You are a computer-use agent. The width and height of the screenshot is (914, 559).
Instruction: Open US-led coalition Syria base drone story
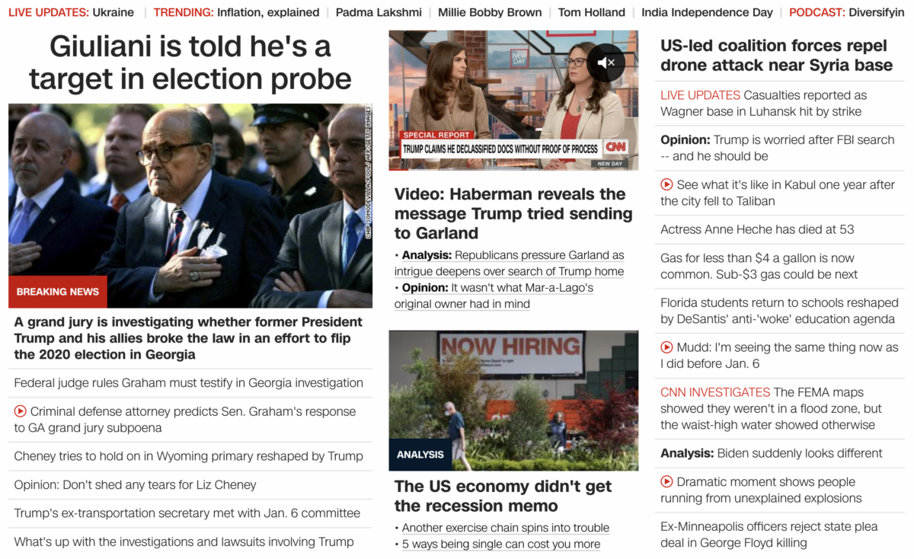coord(776,56)
